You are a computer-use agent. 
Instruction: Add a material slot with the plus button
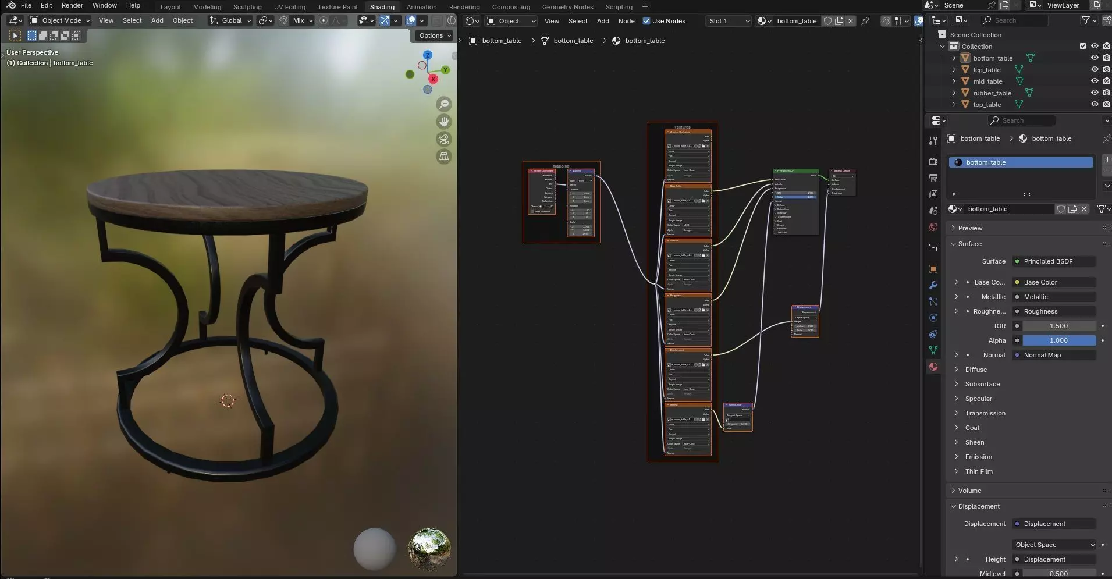[x=1107, y=159]
